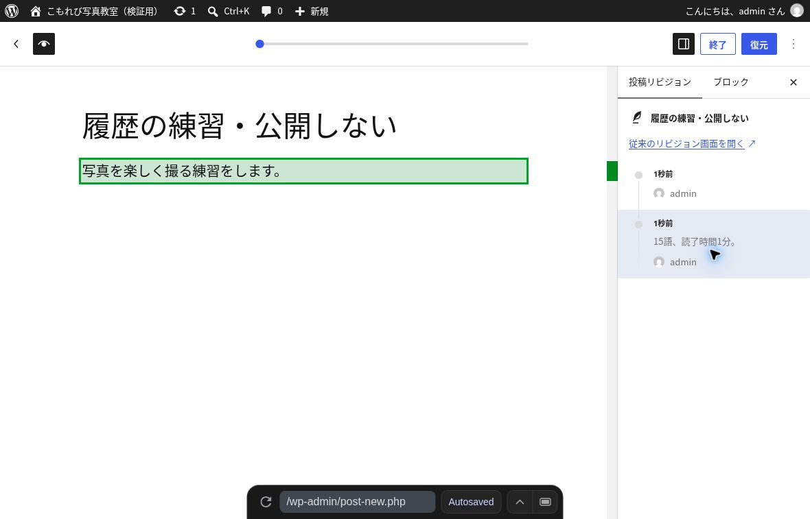Click the sidebar heading 履歴の練習・公開しない

click(x=699, y=118)
